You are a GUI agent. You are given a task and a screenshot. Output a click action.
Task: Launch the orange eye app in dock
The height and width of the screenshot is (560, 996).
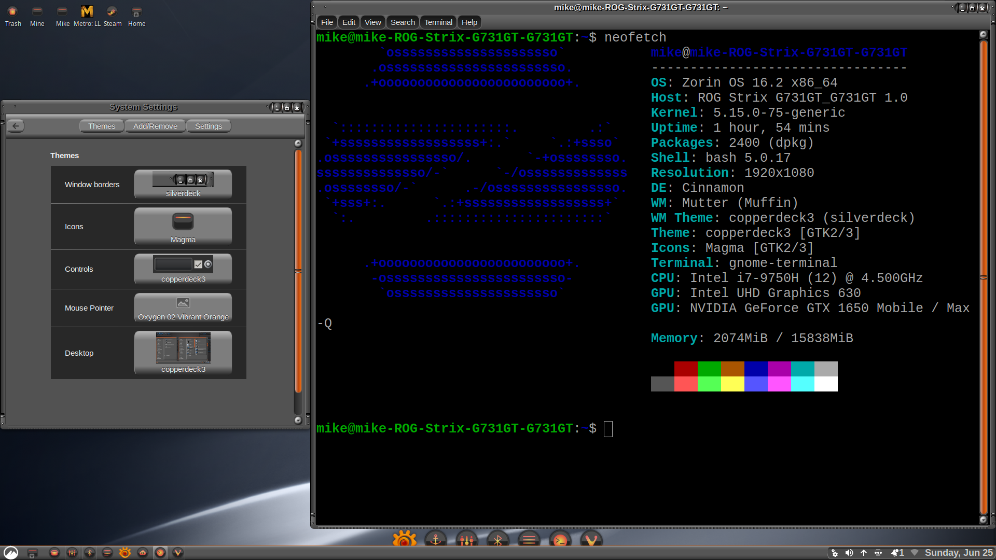click(405, 539)
